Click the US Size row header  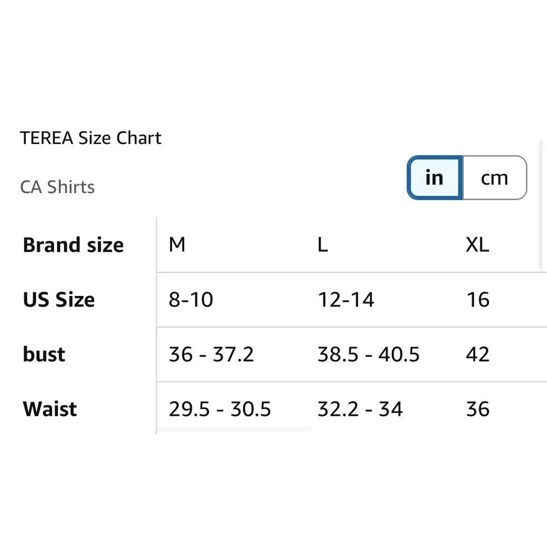click(59, 300)
